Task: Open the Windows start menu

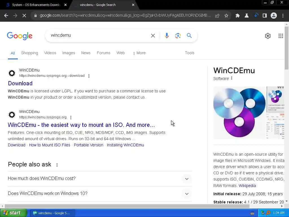Action: click(x=13, y=213)
